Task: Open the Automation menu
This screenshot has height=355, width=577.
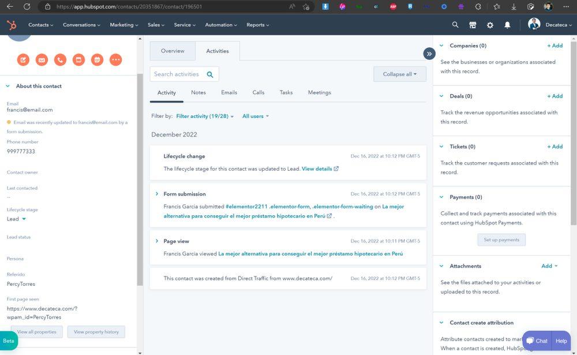Action: [221, 25]
